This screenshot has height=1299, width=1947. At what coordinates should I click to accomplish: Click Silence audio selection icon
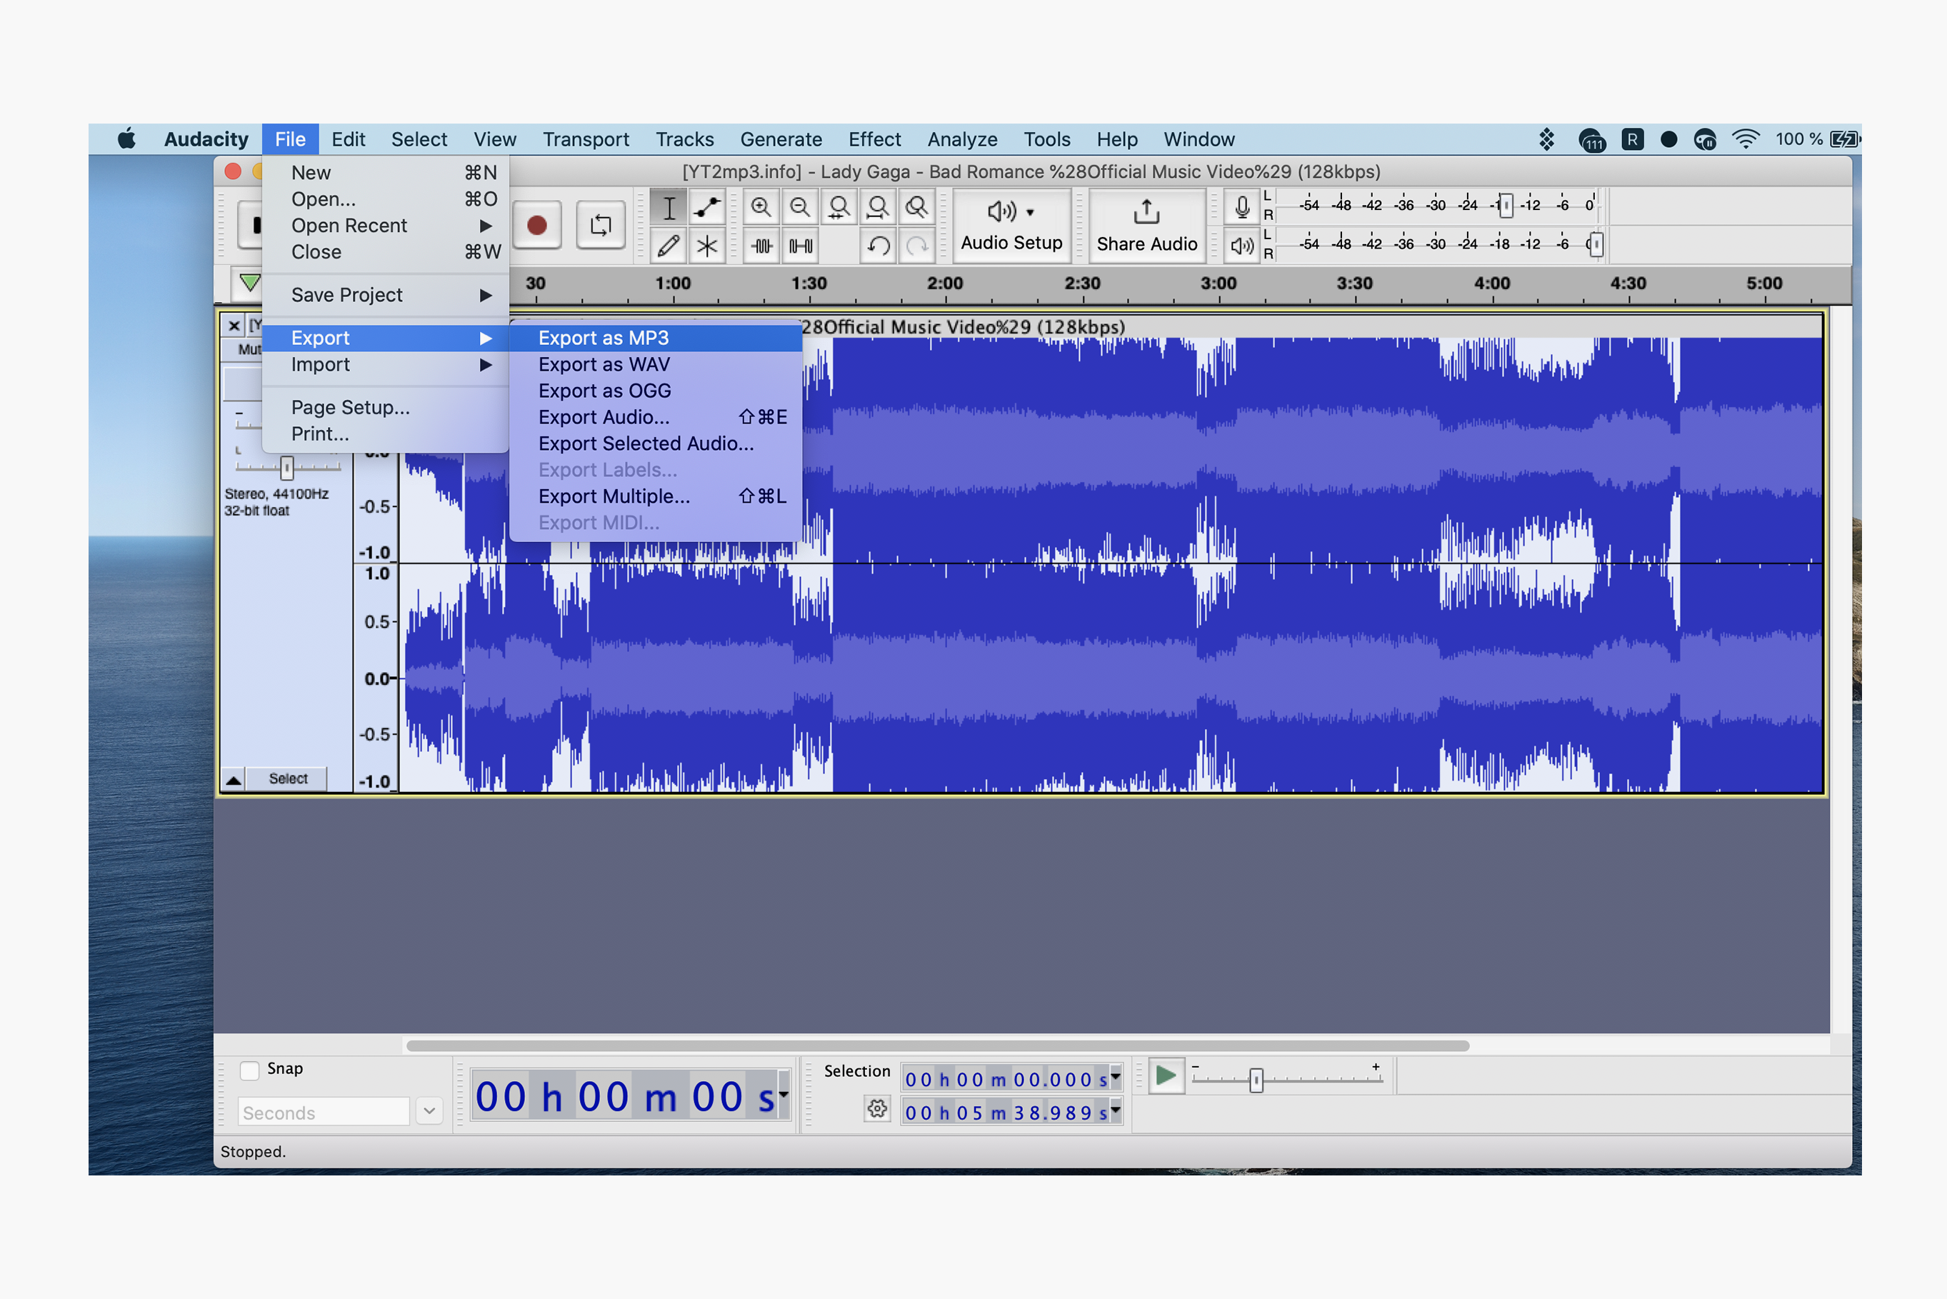(799, 245)
